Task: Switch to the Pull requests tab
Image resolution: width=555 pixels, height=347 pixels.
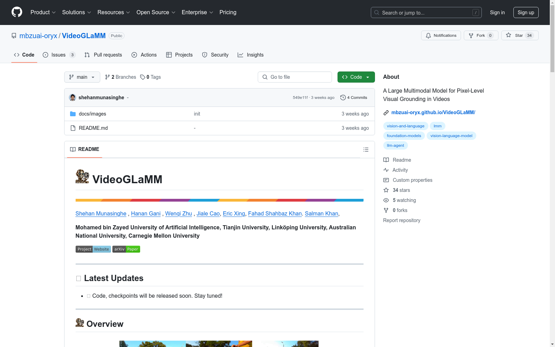Action: [103, 55]
